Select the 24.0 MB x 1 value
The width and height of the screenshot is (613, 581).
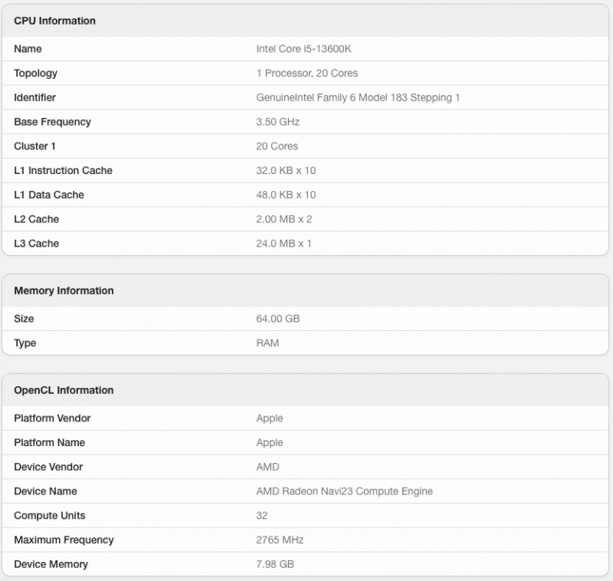coord(284,244)
